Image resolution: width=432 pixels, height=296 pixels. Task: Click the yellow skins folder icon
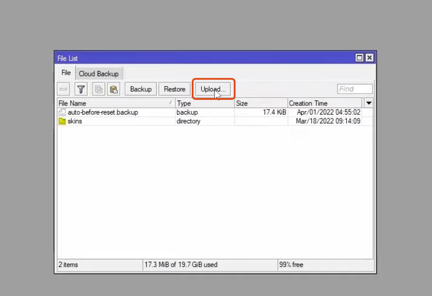click(x=62, y=121)
